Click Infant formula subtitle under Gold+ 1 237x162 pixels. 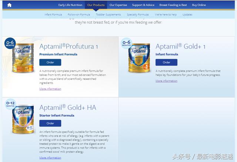point(167,54)
